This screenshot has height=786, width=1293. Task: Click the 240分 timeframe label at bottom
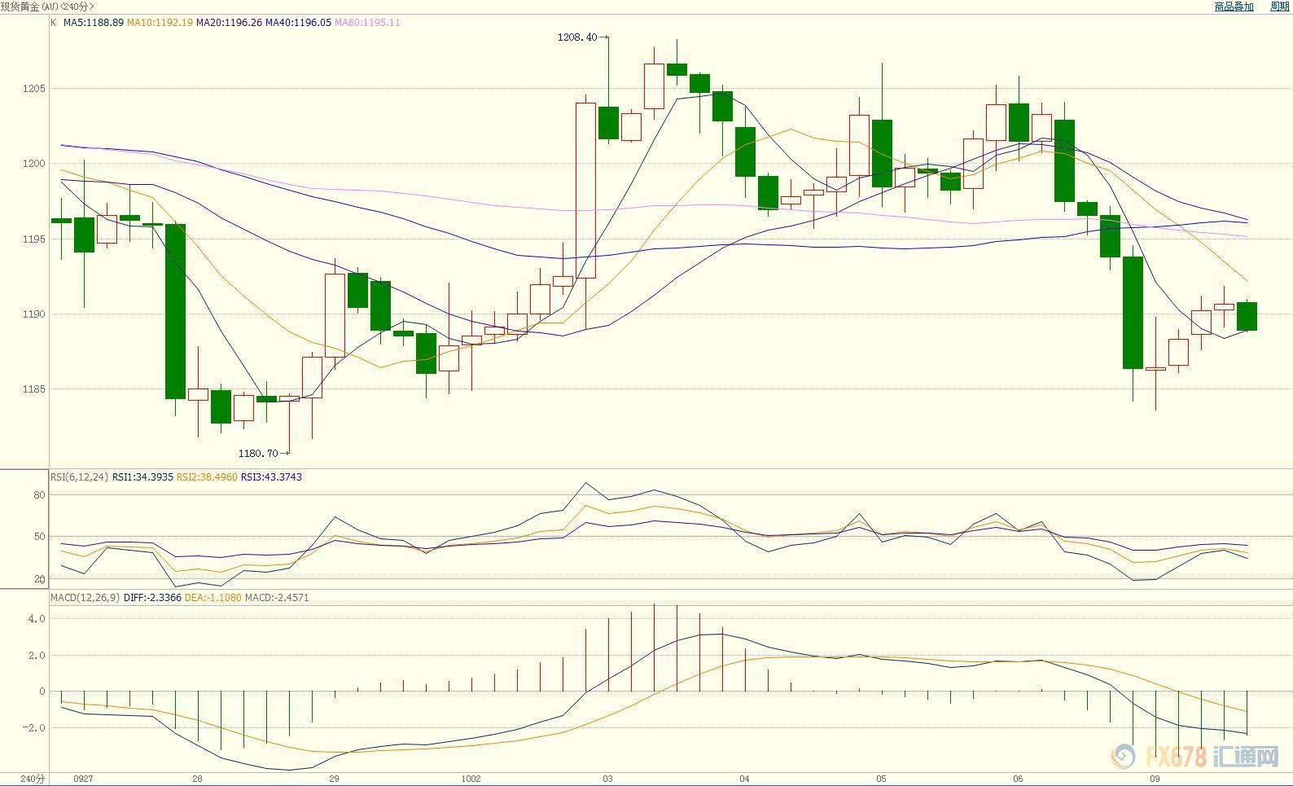[x=33, y=779]
